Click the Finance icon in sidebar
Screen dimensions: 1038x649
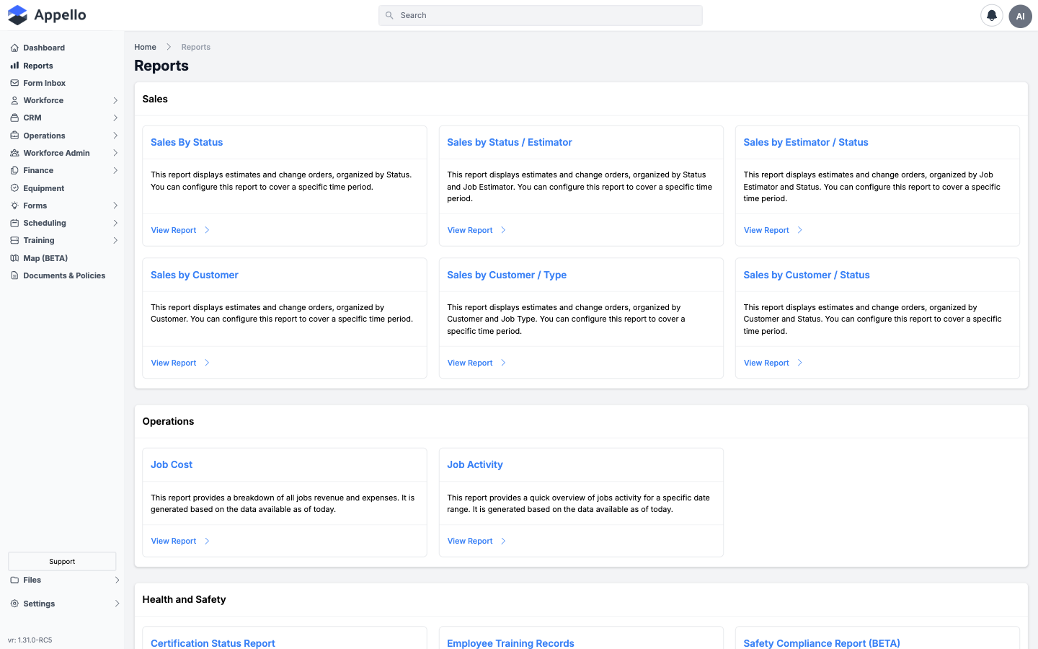(14, 170)
